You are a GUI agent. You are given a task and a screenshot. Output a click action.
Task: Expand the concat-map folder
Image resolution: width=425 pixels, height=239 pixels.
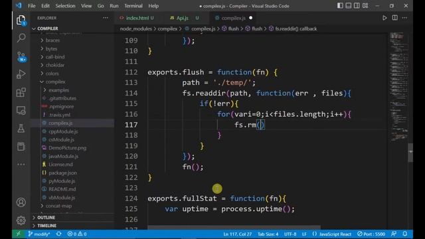(58, 206)
